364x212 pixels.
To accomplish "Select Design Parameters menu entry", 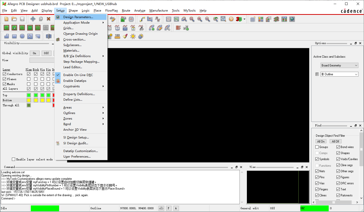I will 81,17.
